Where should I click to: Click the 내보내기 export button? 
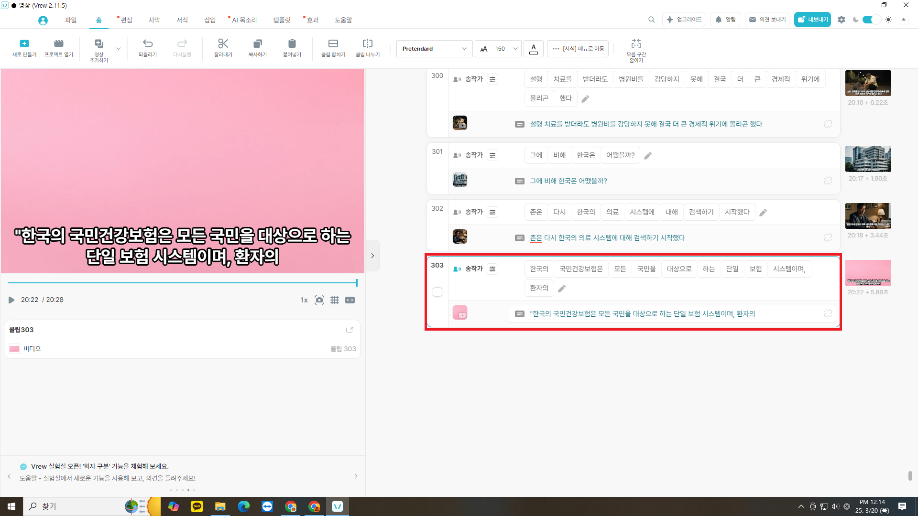pyautogui.click(x=812, y=20)
